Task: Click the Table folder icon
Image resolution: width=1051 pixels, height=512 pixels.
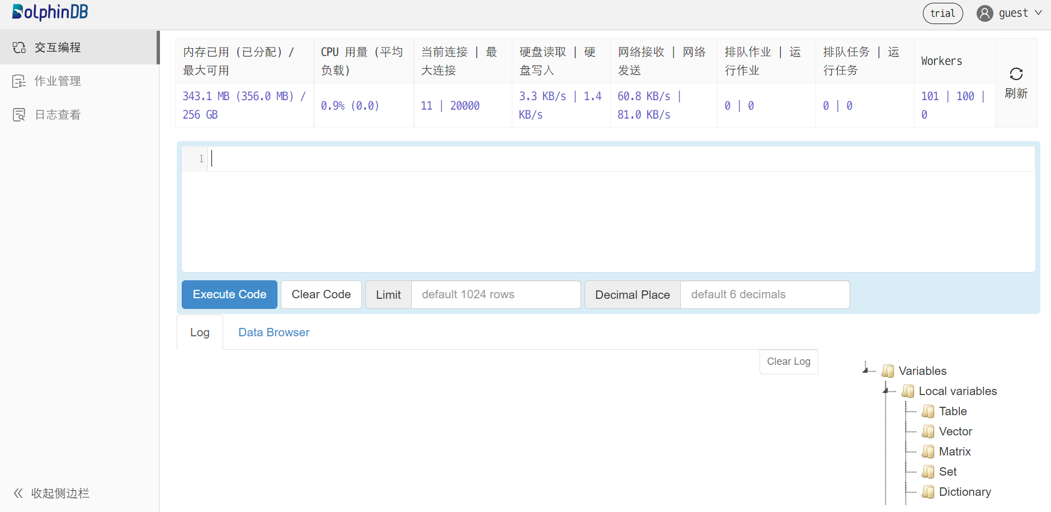Action: tap(928, 411)
